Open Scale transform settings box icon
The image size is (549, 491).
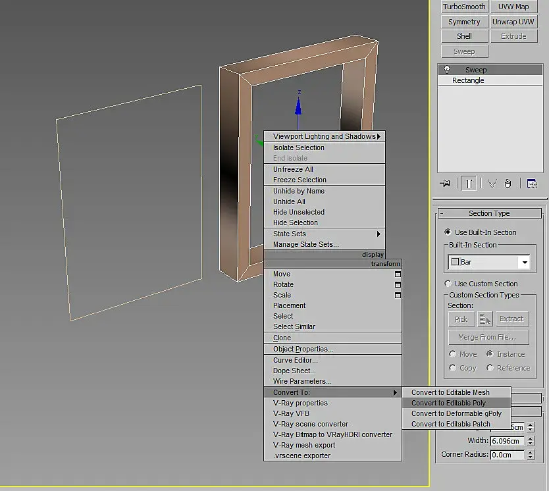point(398,295)
